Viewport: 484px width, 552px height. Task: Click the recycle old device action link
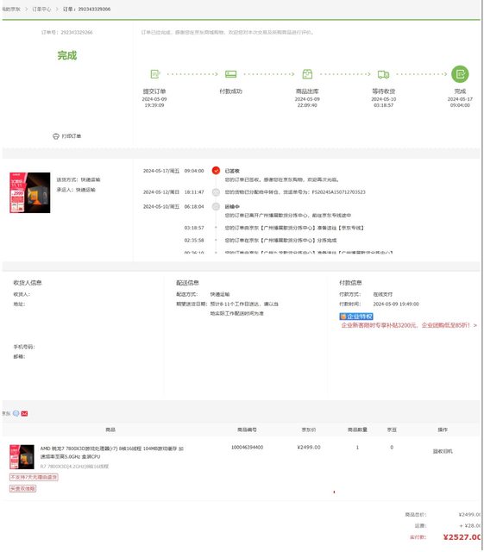click(x=443, y=451)
